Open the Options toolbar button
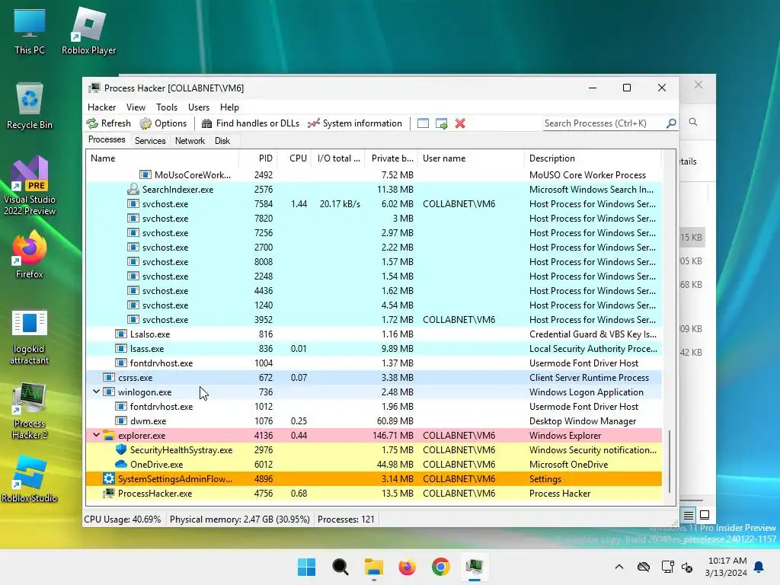The width and height of the screenshot is (780, 585). pos(163,123)
